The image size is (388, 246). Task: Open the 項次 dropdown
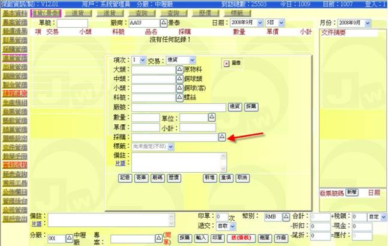pos(142,60)
